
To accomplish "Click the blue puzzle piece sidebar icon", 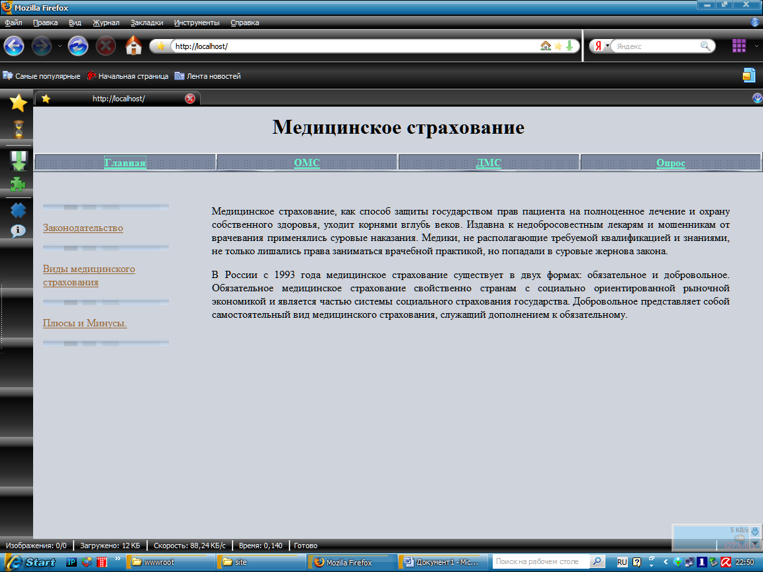I will point(18,210).
